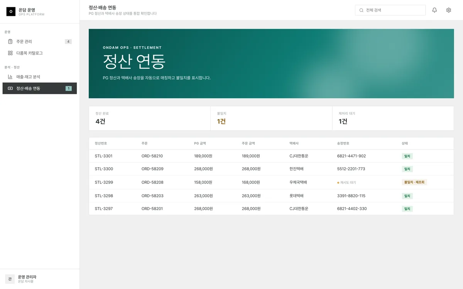Click the 주문 관리 badge showing 4
Viewport: 463px width, 289px height.
coord(68,42)
